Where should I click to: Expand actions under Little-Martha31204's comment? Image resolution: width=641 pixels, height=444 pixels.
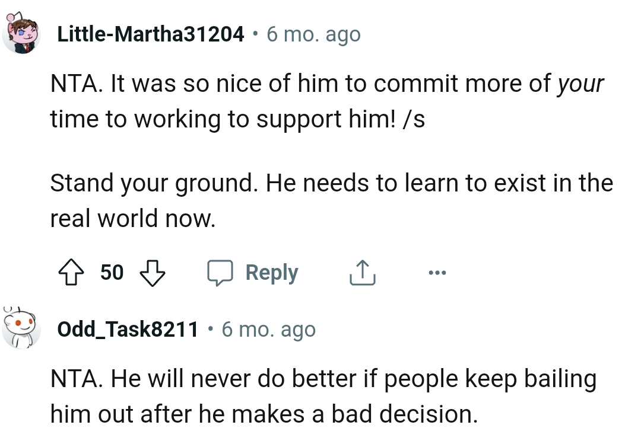pyautogui.click(x=437, y=272)
